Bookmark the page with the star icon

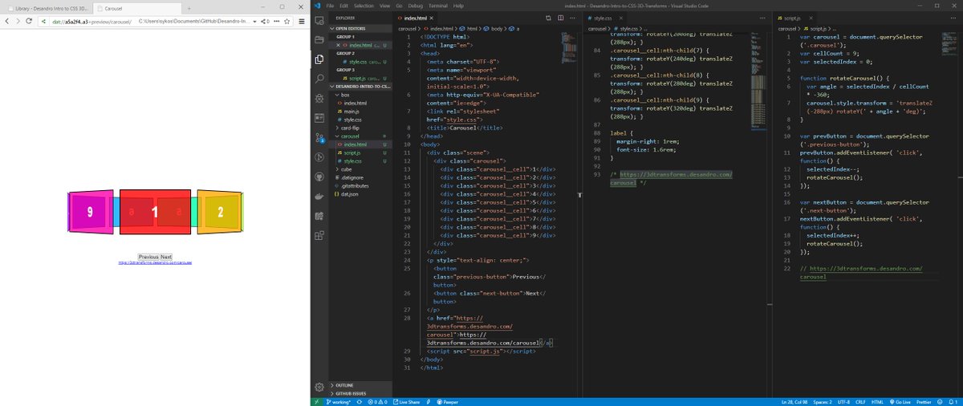click(286, 21)
